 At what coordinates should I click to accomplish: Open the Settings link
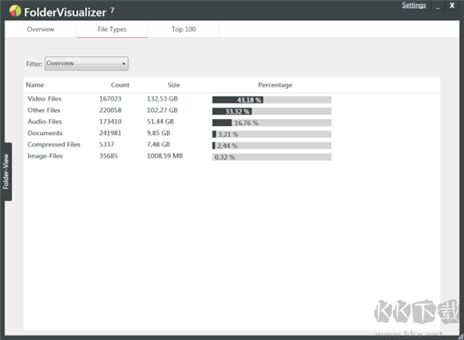pos(414,5)
